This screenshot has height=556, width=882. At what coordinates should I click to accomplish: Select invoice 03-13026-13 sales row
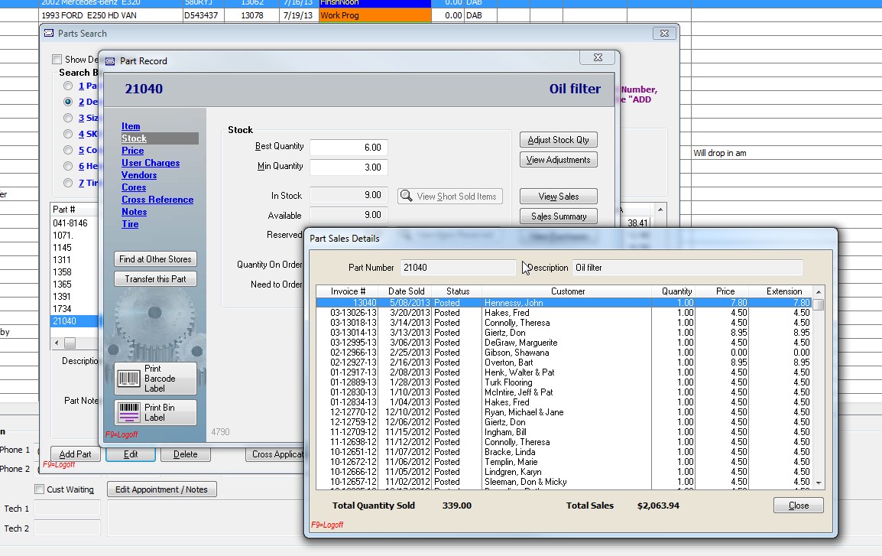click(563, 313)
